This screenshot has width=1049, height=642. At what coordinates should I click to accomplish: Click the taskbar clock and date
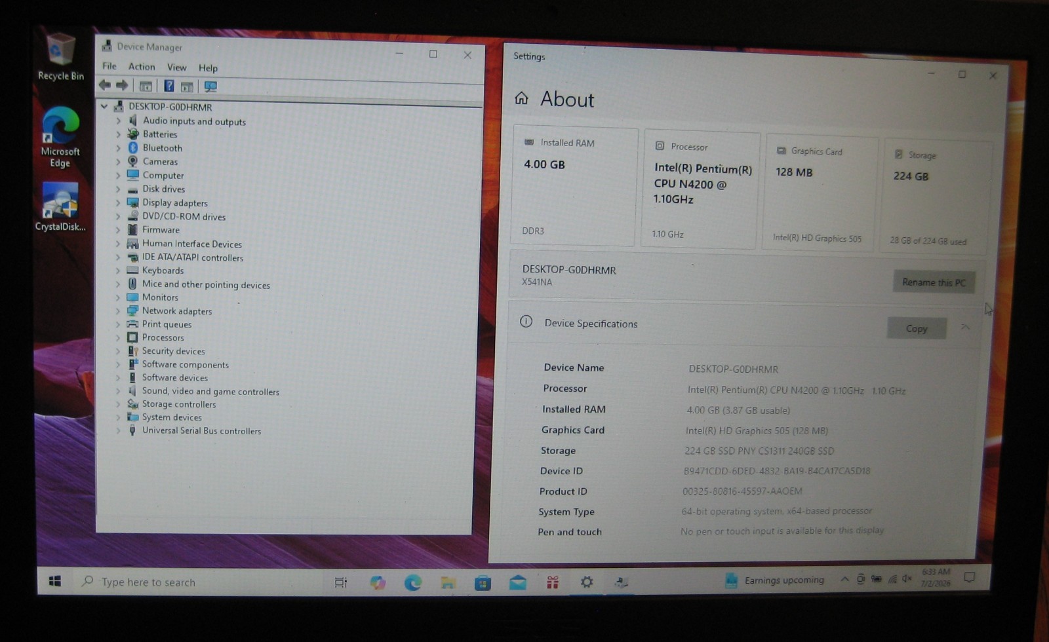(936, 577)
